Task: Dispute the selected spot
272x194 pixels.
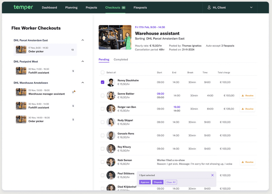Action: tap(158, 182)
